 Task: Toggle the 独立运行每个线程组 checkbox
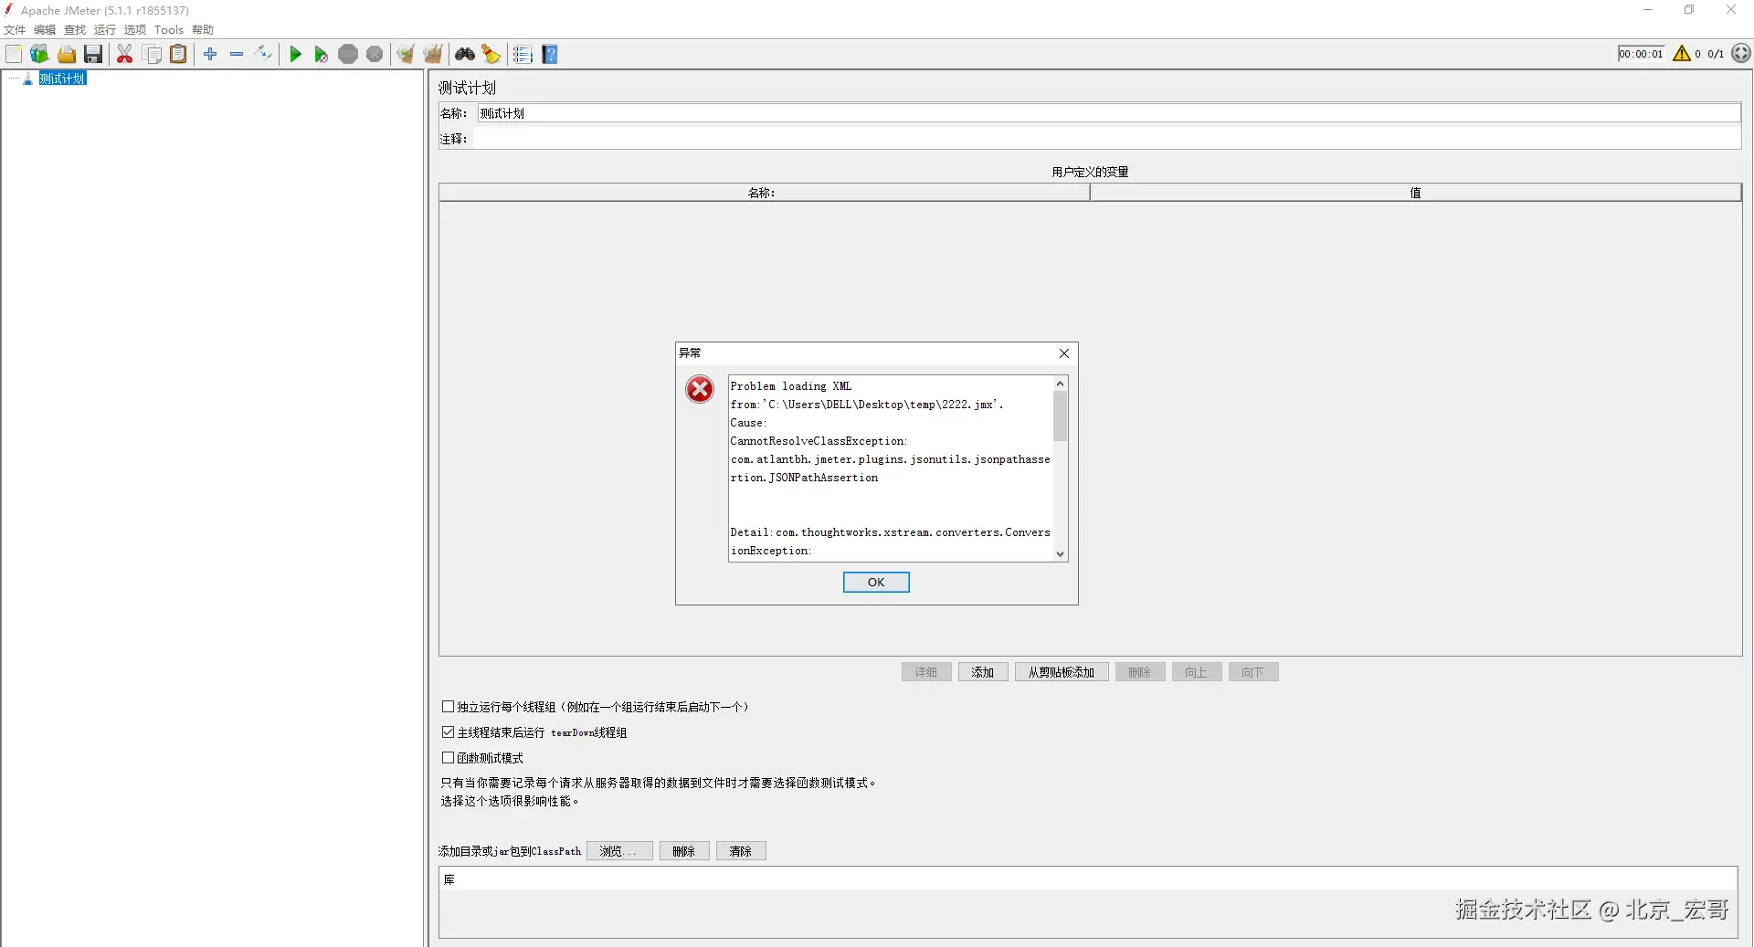click(448, 707)
